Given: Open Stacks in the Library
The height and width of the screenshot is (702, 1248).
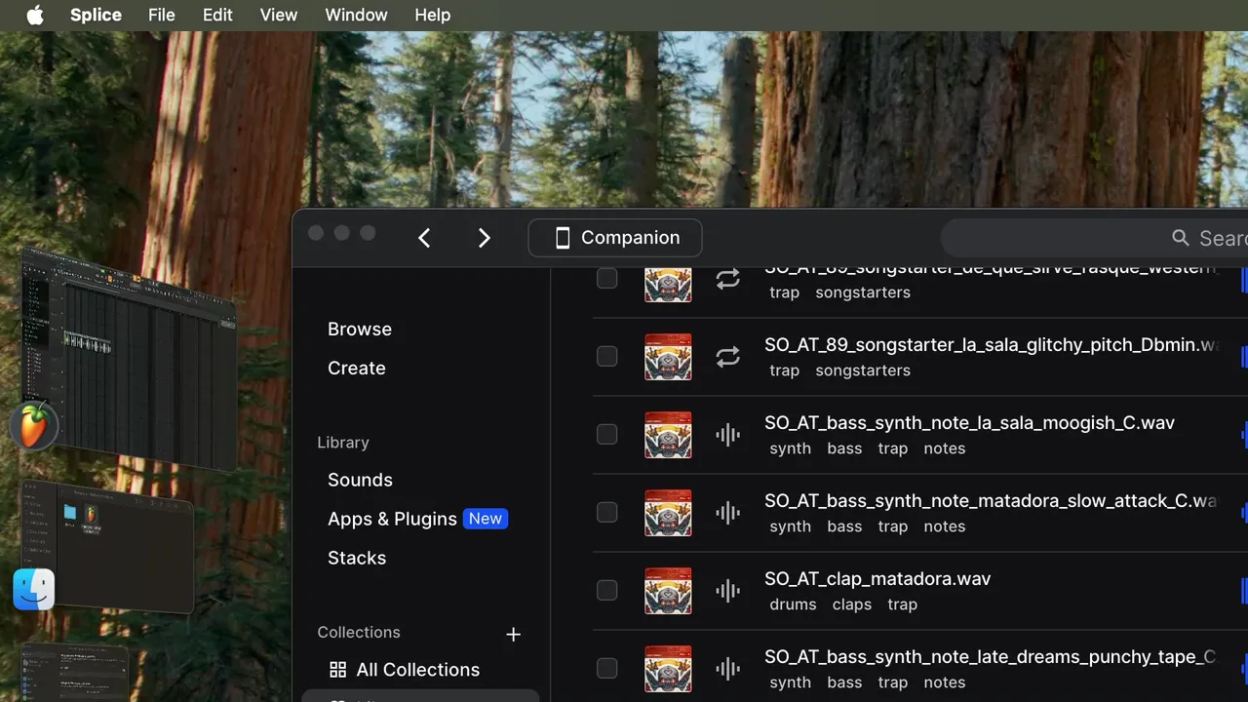Looking at the screenshot, I should point(357,558).
